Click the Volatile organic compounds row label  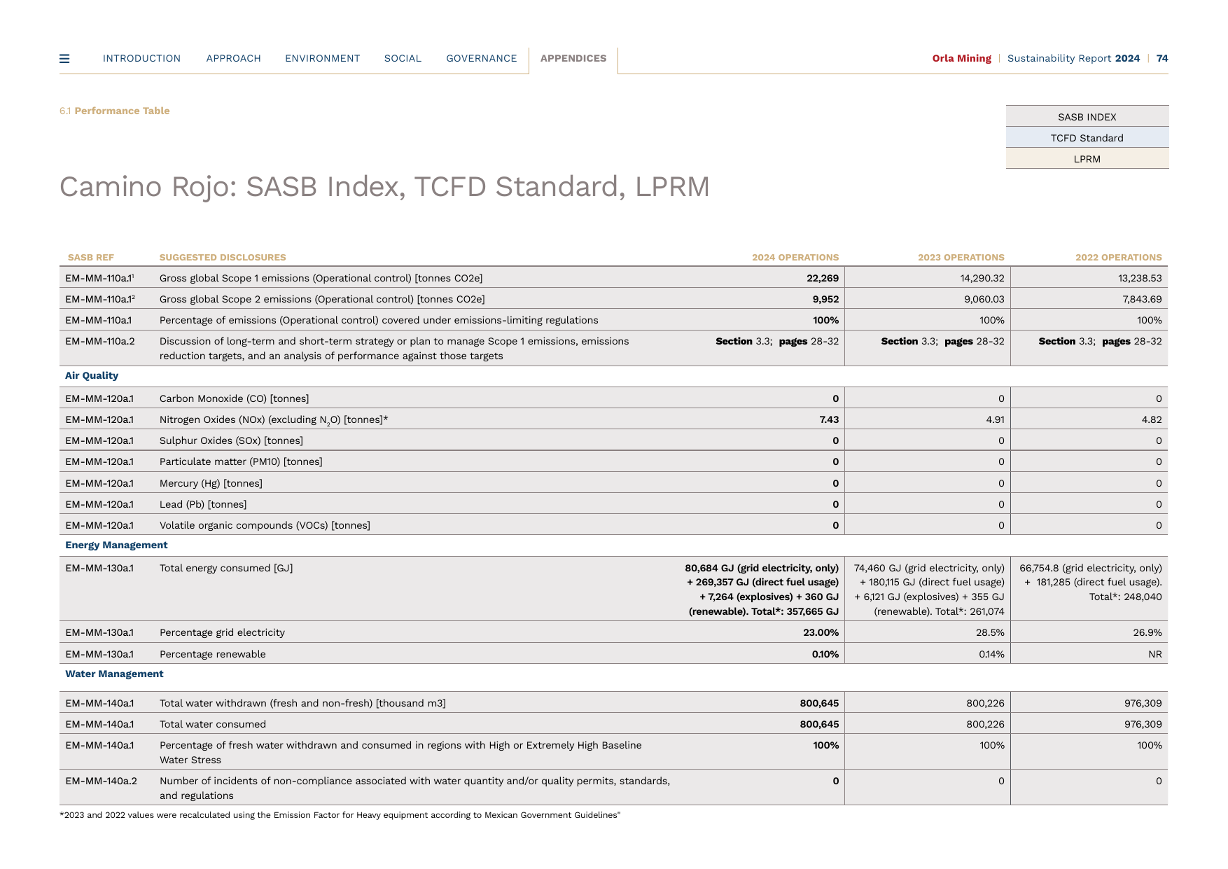pos(265,525)
